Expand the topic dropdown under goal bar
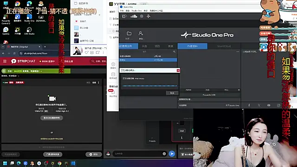 coord(19,76)
